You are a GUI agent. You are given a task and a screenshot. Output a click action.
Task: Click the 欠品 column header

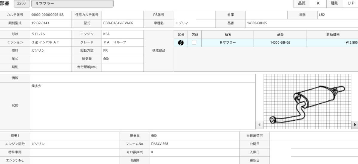click(x=195, y=35)
